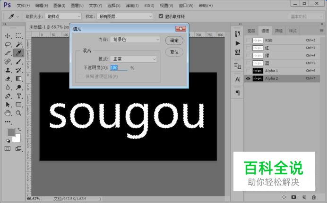Open the workspace 基本功能 dropdown
This screenshot has height=203, width=327.
[306, 16]
